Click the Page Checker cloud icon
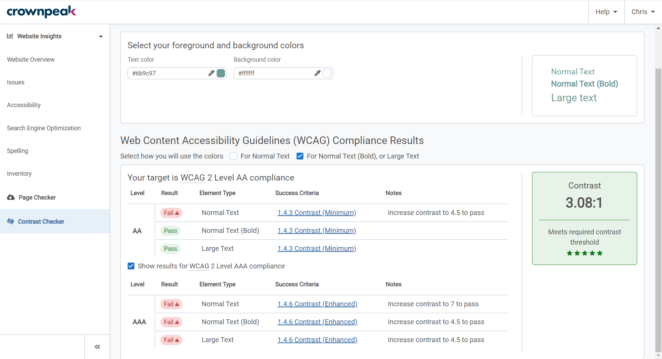 click(x=11, y=197)
